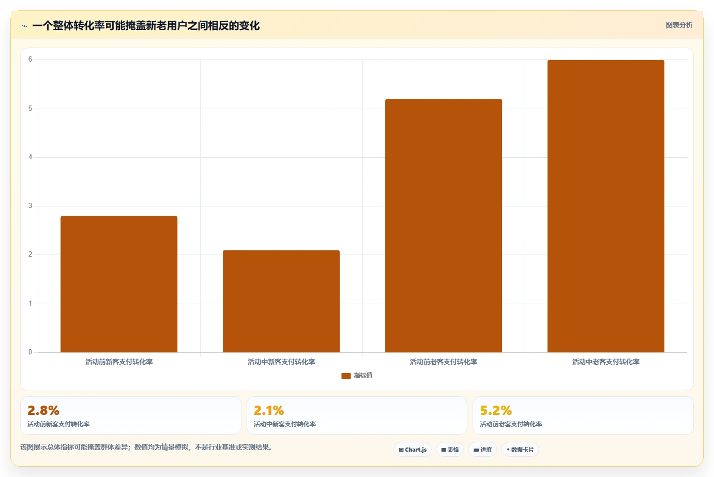Select the 进度 chip
Image resolution: width=714 pixels, height=477 pixels.
[482, 450]
